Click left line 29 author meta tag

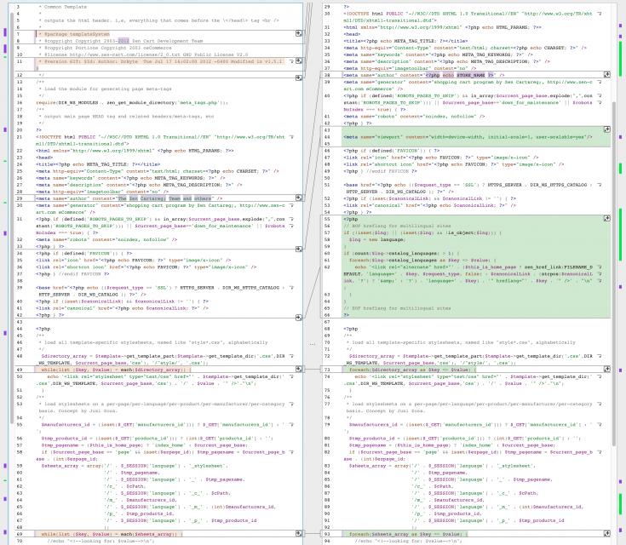(129, 198)
